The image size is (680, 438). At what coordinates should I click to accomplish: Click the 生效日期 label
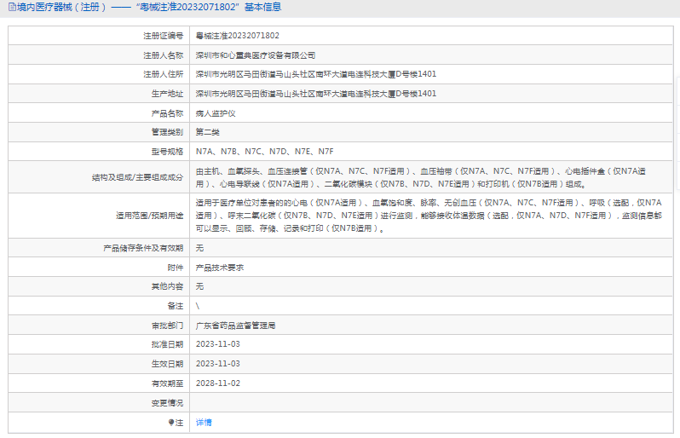[x=167, y=364]
